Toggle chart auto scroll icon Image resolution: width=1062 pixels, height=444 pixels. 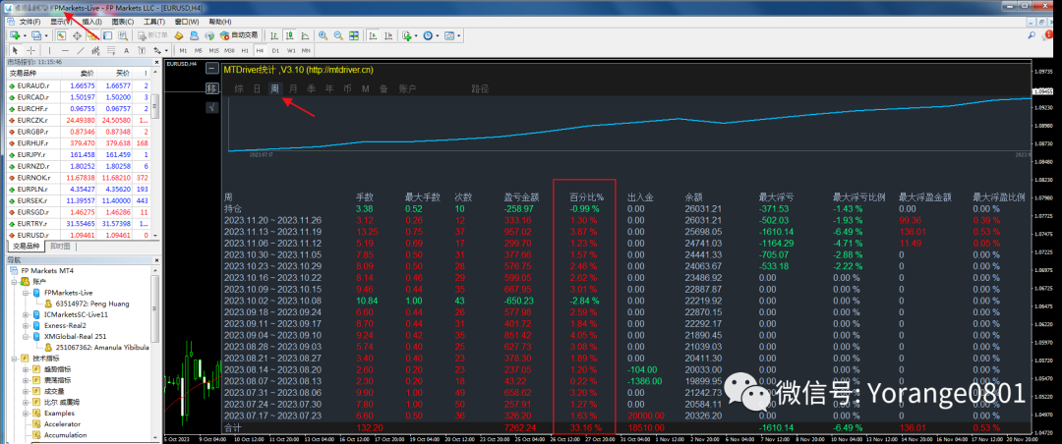click(x=374, y=35)
